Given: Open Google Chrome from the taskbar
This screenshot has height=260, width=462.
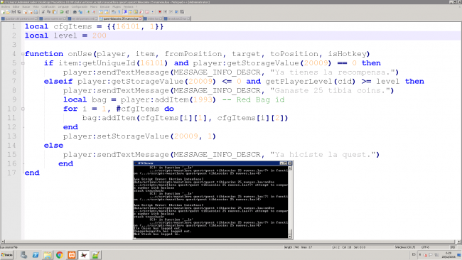Looking at the screenshot, I should [60, 255].
